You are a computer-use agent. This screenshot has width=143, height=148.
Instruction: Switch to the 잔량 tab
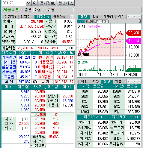click(95, 82)
